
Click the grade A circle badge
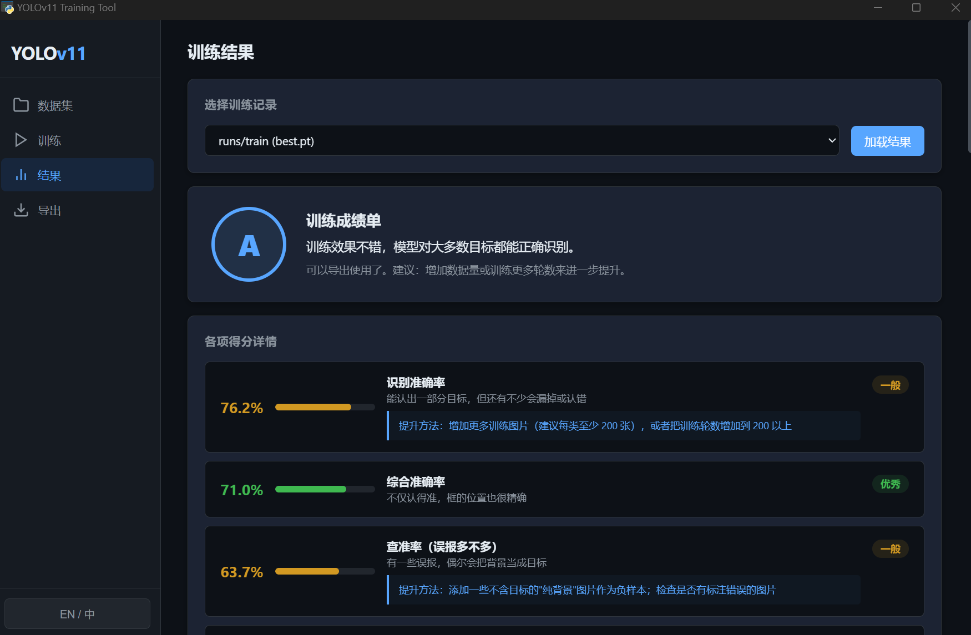249,244
